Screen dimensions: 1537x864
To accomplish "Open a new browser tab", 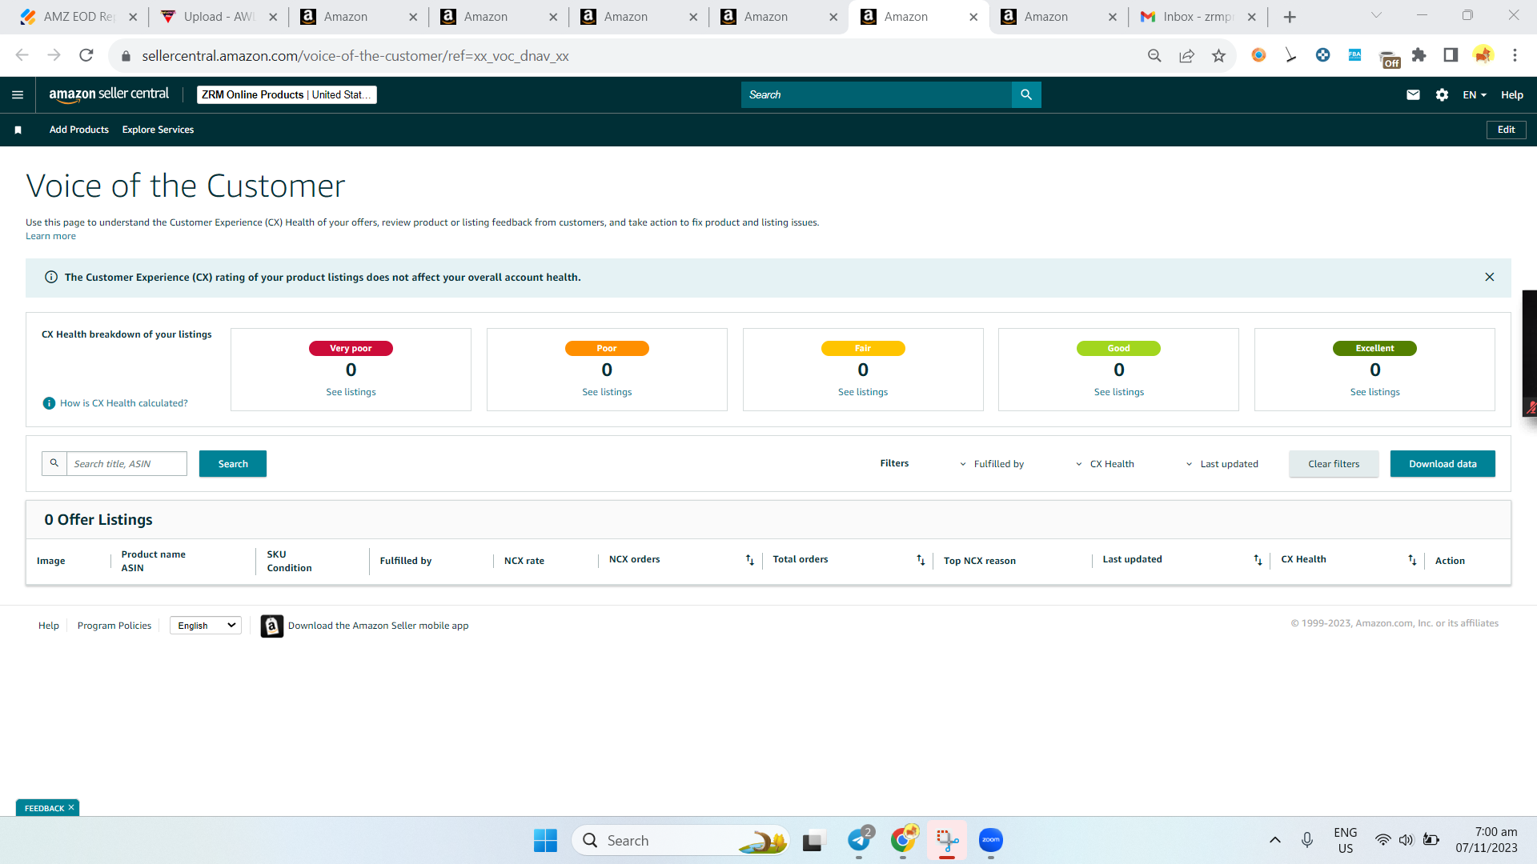I will click(1290, 17).
